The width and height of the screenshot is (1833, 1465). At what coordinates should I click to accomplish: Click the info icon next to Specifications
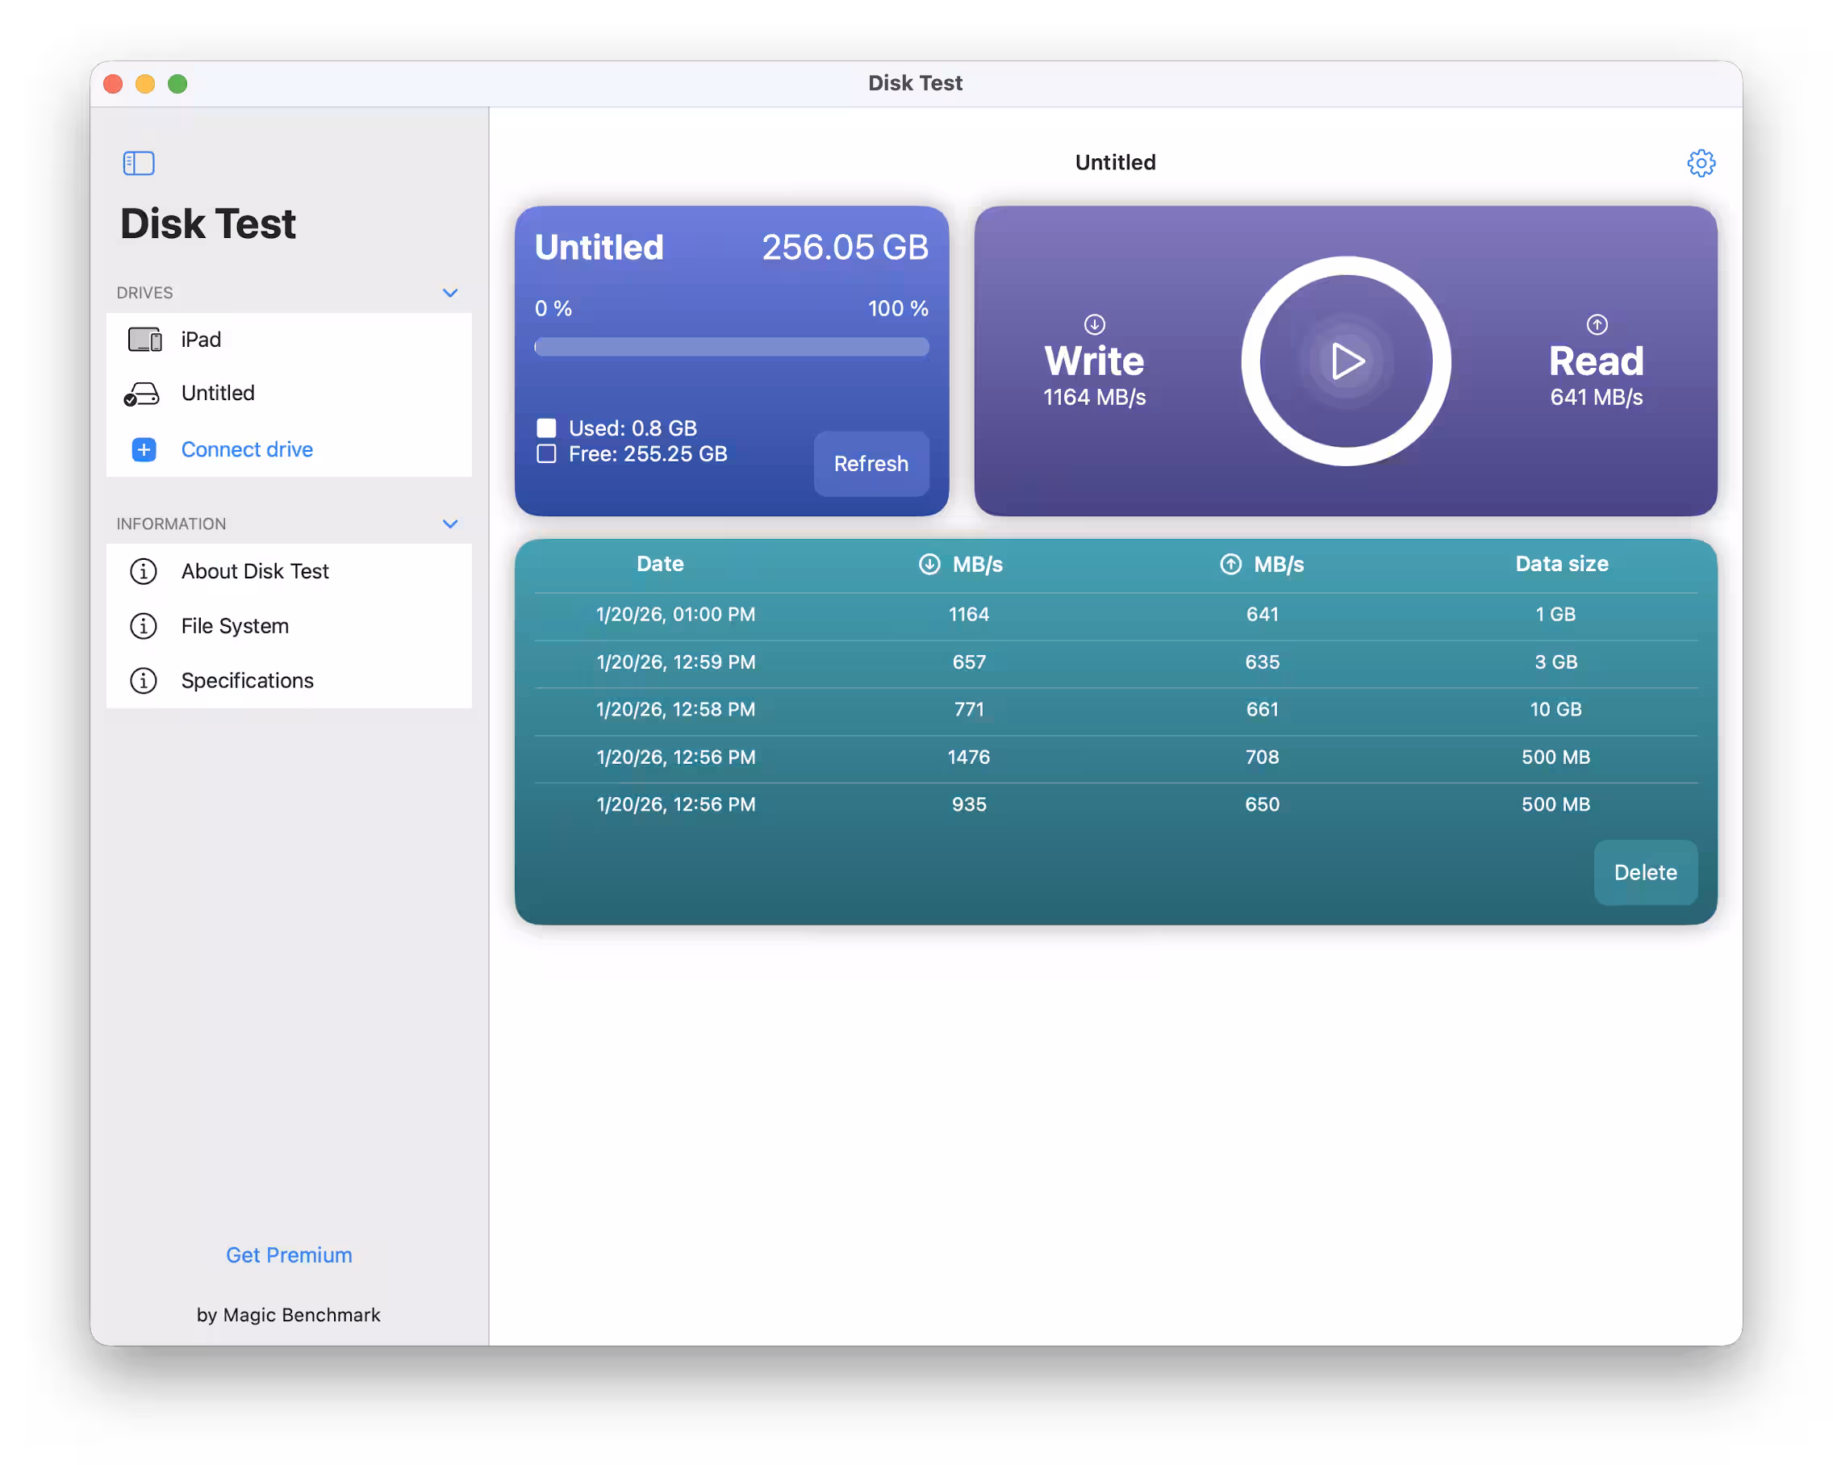click(143, 680)
